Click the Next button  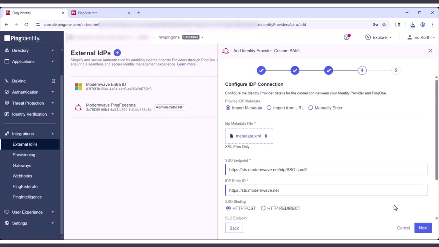click(x=423, y=228)
